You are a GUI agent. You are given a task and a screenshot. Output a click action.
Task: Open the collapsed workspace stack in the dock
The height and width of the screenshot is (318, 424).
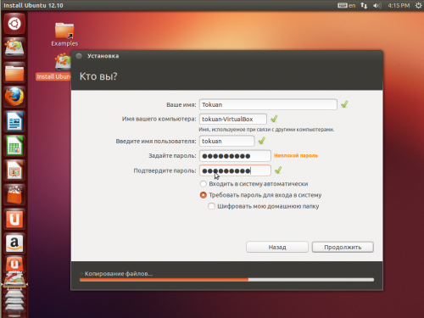(x=14, y=301)
